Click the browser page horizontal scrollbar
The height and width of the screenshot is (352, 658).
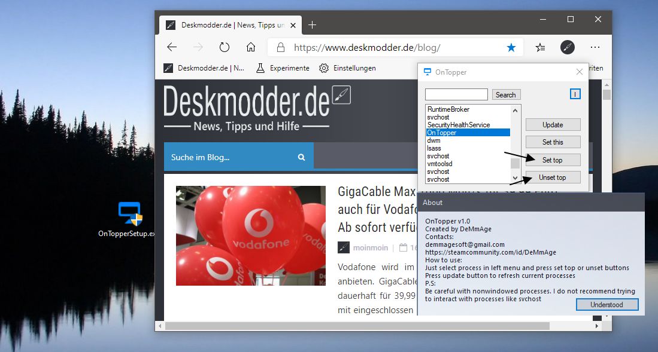[x=357, y=326]
